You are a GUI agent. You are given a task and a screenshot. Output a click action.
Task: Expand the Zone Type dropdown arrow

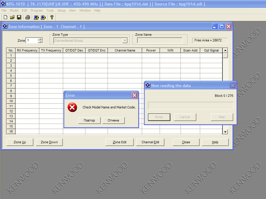point(125,41)
